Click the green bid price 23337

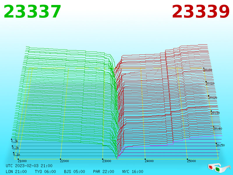pos(32,12)
